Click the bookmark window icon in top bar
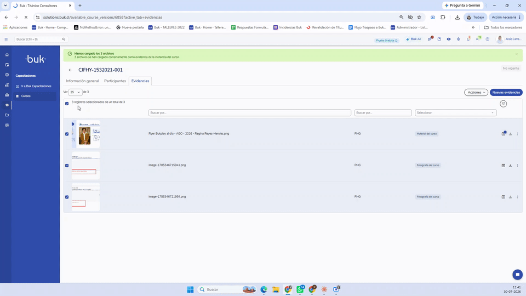526x296 pixels. coord(439,39)
